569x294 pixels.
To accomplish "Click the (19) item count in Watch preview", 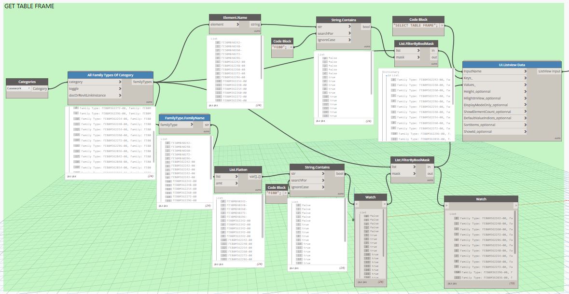I will coord(512,283).
